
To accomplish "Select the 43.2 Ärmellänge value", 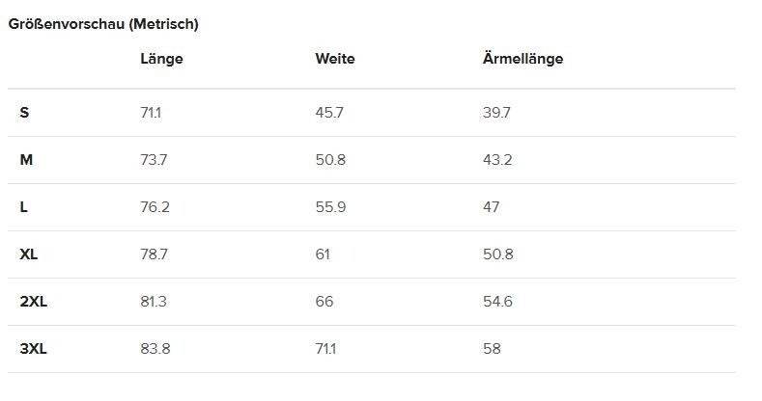I will coord(497,160).
